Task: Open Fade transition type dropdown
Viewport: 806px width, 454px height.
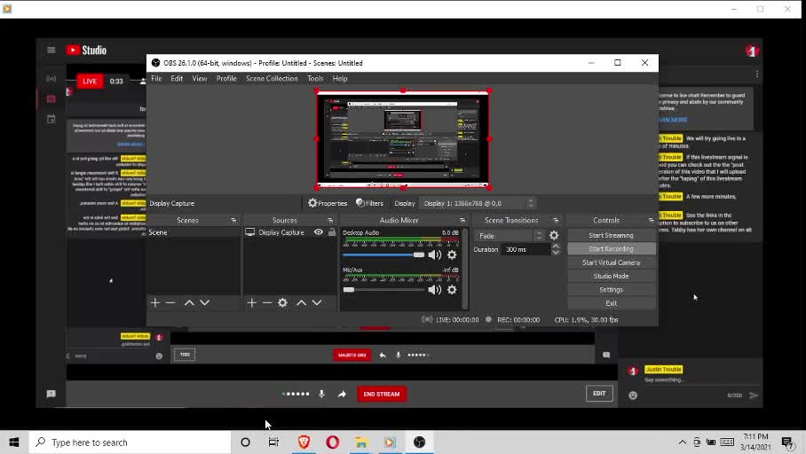Action: (x=509, y=236)
